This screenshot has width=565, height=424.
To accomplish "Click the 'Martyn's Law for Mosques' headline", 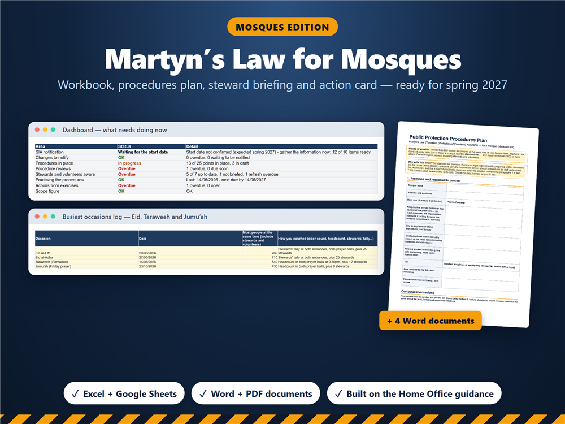I will tap(283, 59).
